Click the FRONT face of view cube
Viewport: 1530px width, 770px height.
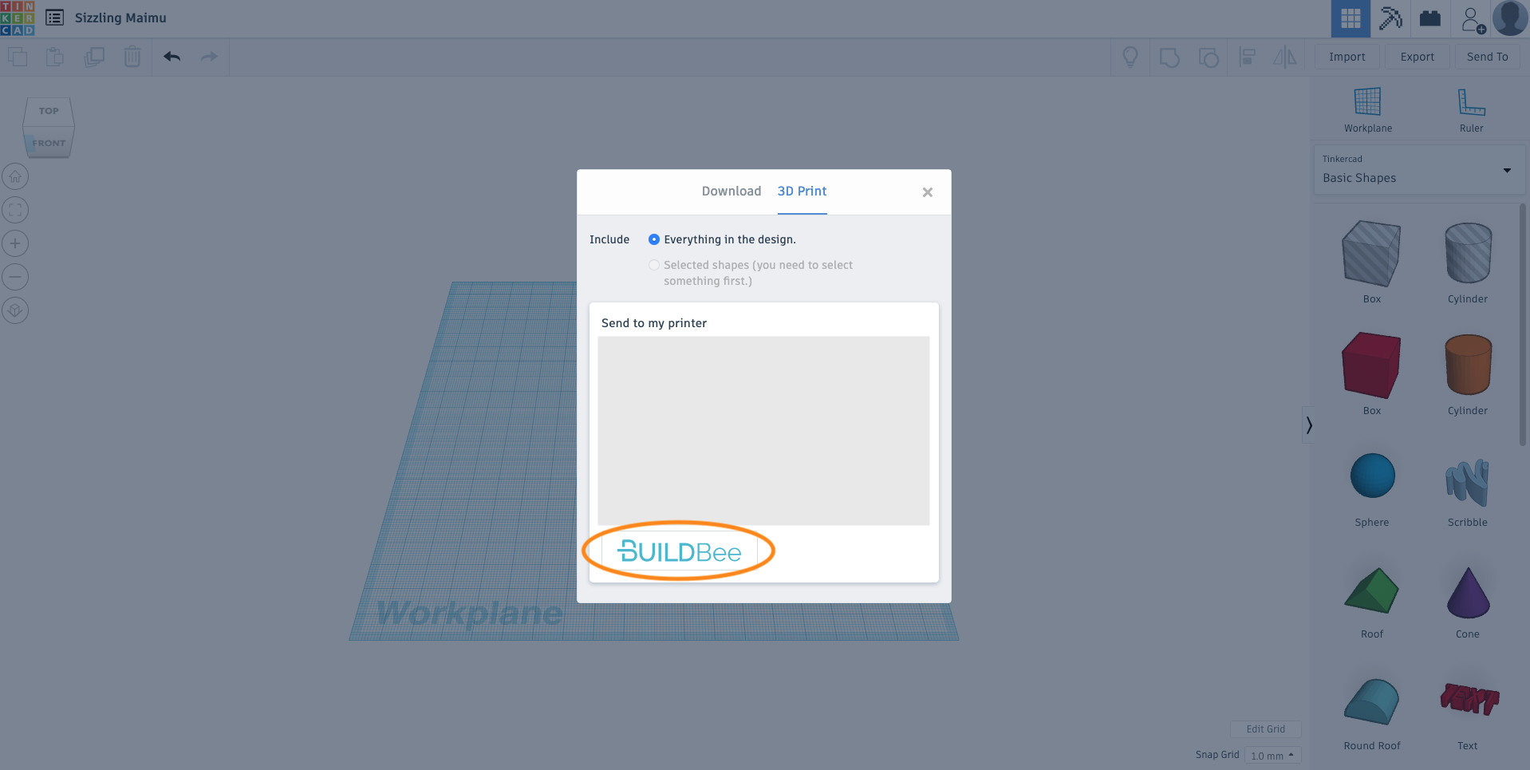click(x=49, y=143)
